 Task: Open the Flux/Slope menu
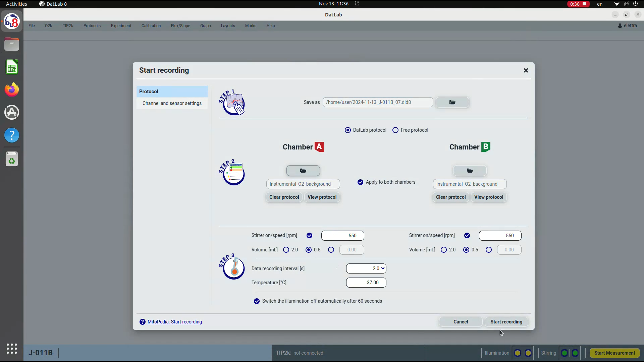tap(180, 26)
